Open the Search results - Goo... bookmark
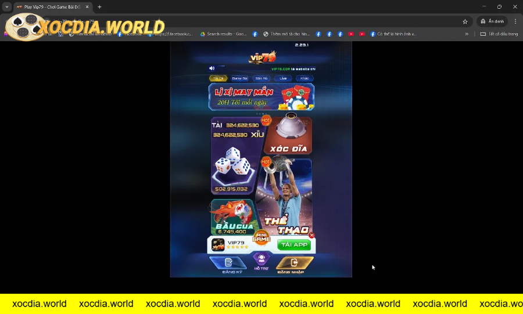523x314 pixels. tap(223, 34)
